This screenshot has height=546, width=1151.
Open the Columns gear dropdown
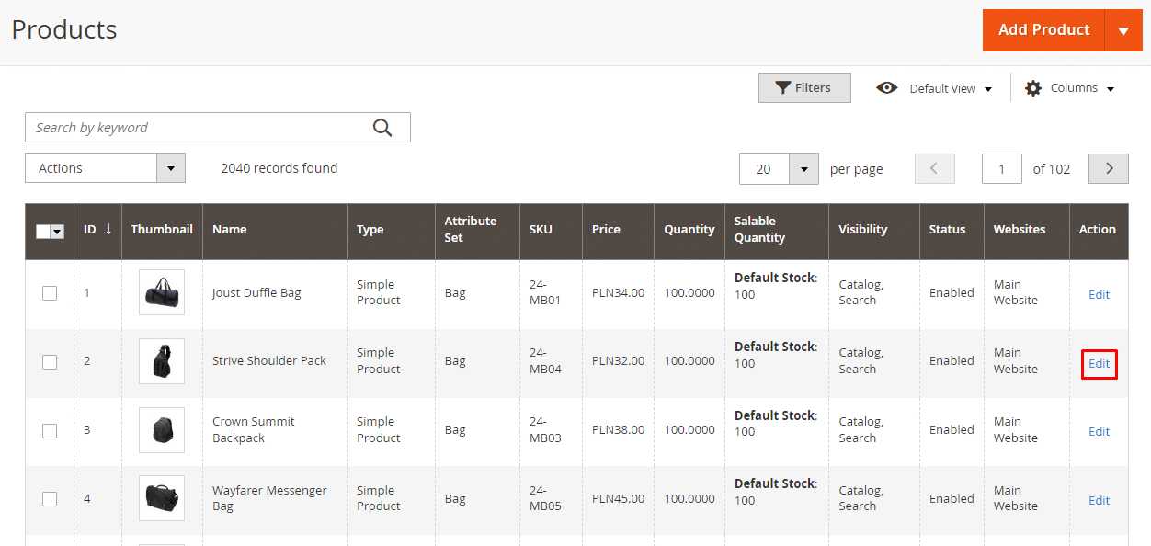[x=1070, y=88]
